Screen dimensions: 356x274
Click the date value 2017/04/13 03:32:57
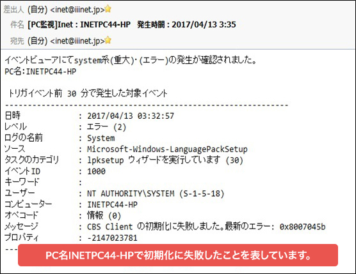131,116
